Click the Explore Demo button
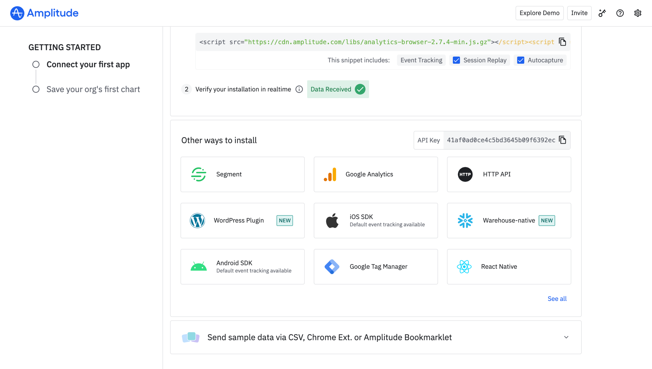652x369 pixels. [x=539, y=13]
